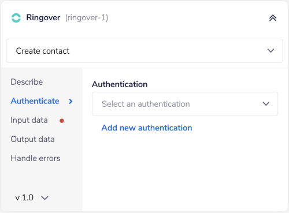Image resolution: width=289 pixels, height=213 pixels.
Task: Collapse the panel with the double-chevron icon
Action: [273, 18]
